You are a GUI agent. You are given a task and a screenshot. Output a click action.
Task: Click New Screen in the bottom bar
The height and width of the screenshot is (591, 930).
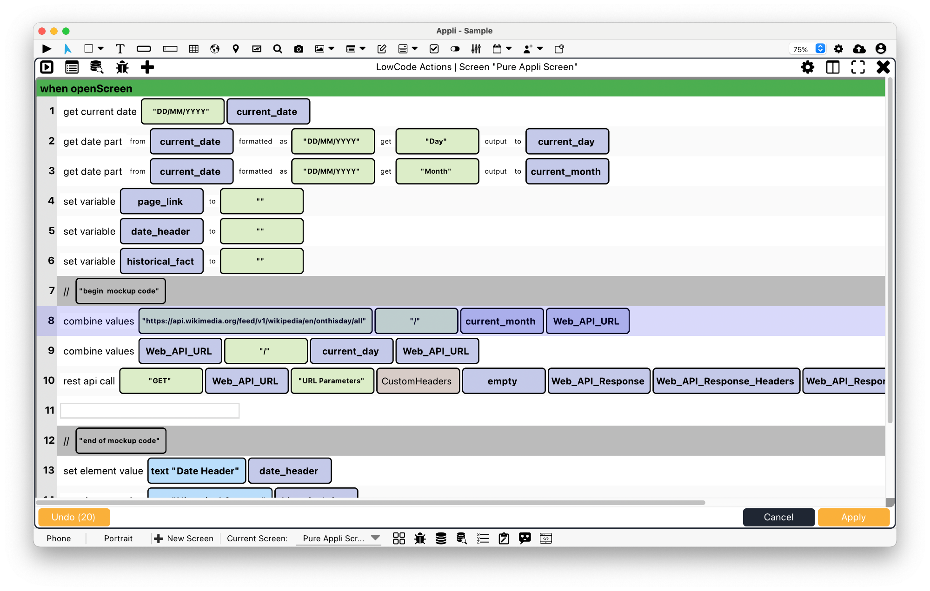coord(184,538)
